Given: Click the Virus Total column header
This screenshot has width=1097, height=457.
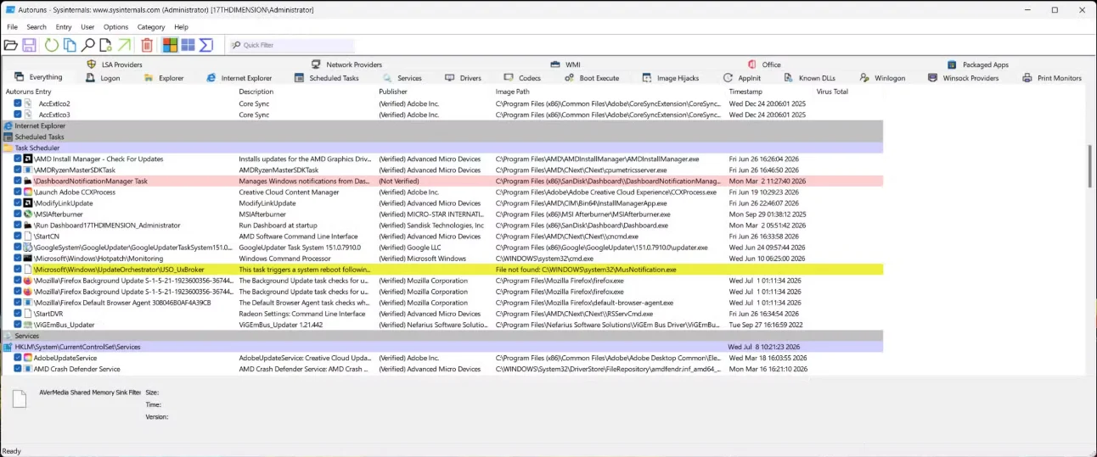Looking at the screenshot, I should click(x=832, y=92).
